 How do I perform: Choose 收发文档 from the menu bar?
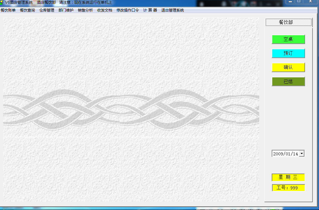pyautogui.click(x=105, y=10)
